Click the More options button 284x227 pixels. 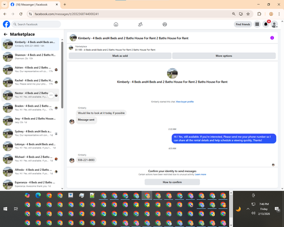[224, 56]
